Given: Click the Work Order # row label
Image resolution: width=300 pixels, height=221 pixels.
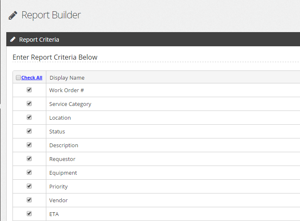Looking at the screenshot, I should (x=66, y=90).
